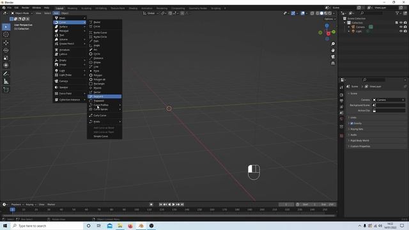Image resolution: width=409 pixels, height=230 pixels.
Task: Expand the Keying Sets panel
Action: [376, 129]
